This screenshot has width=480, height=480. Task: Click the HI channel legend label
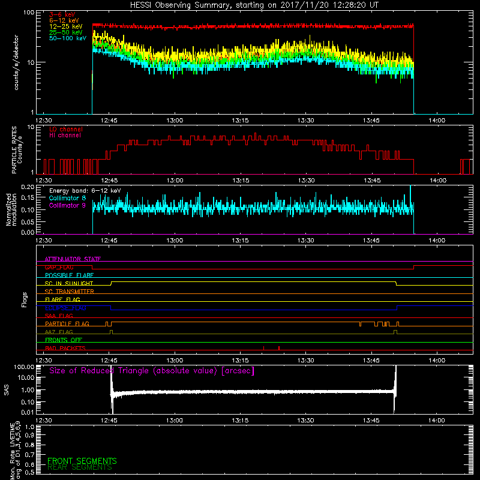coord(65,136)
